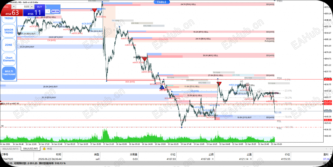Viewport: 333px width, 167px height.
Task: Toggle the SMC ON switch
Action: click(x=55, y=11)
